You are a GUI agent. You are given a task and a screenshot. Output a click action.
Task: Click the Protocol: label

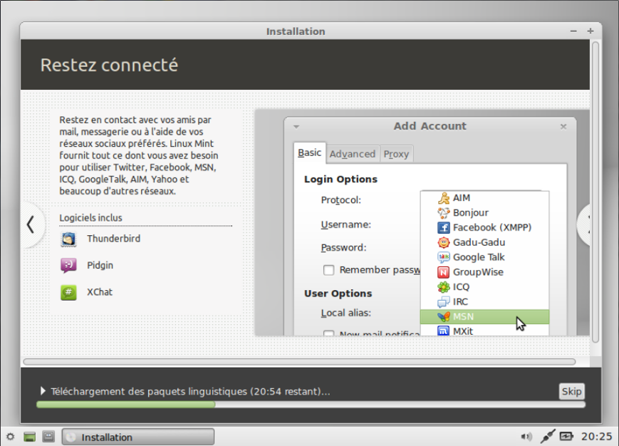click(341, 200)
